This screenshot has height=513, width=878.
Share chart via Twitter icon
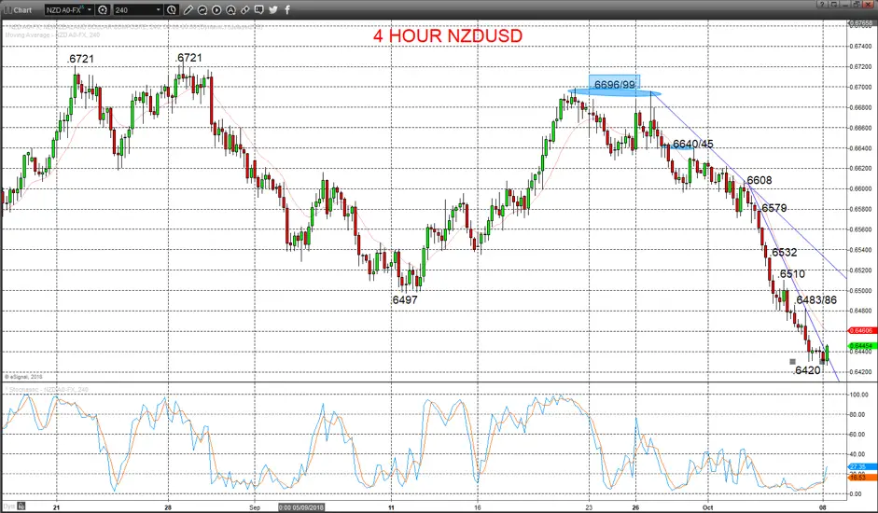coord(273,10)
